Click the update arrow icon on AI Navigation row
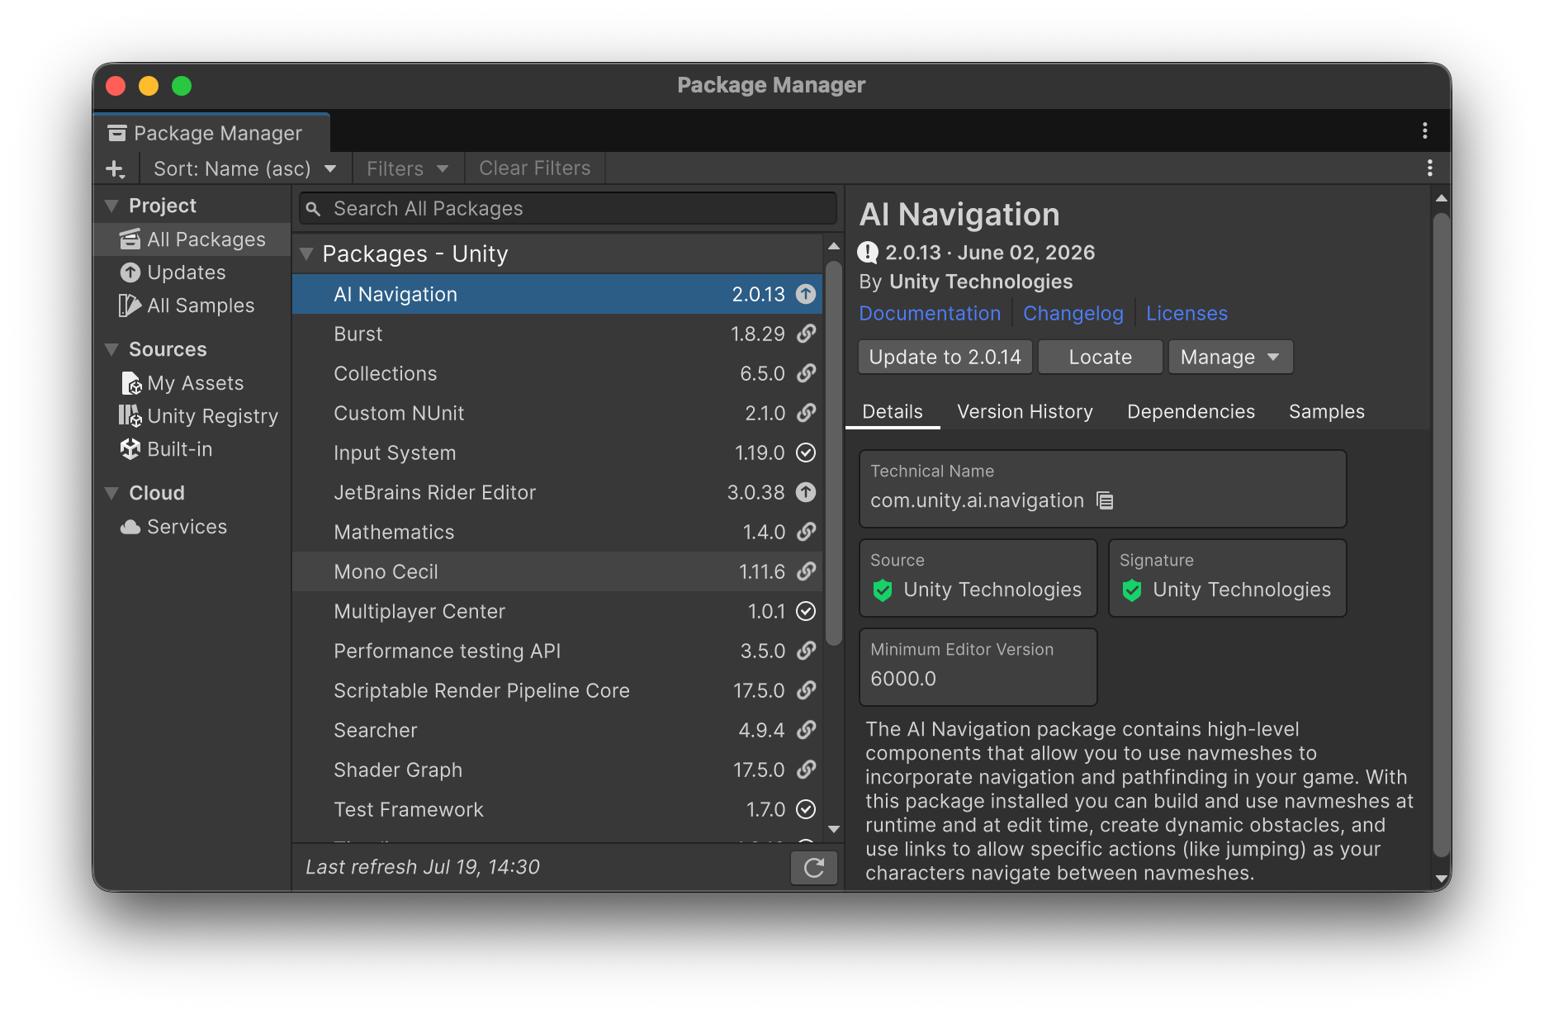Viewport: 1544px width, 1014px height. point(806,294)
